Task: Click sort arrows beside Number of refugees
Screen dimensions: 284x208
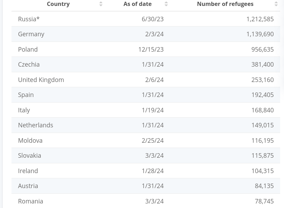Action: 276,4
